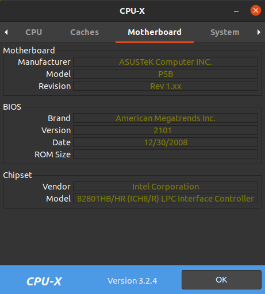The height and width of the screenshot is (294, 265).
Task: Click the empty ROM Size field
Action: (x=166, y=154)
